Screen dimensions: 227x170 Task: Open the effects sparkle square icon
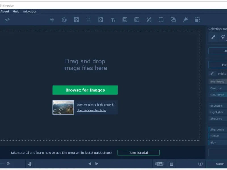76,20
